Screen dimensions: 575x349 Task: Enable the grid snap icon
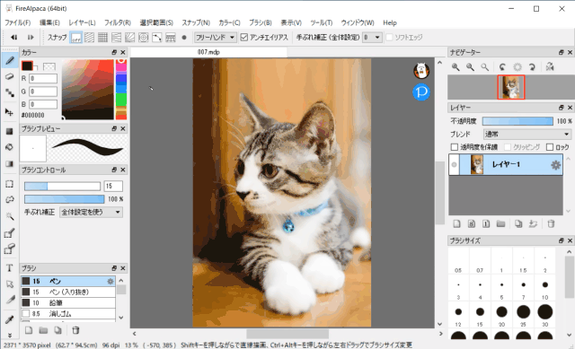[x=102, y=38]
